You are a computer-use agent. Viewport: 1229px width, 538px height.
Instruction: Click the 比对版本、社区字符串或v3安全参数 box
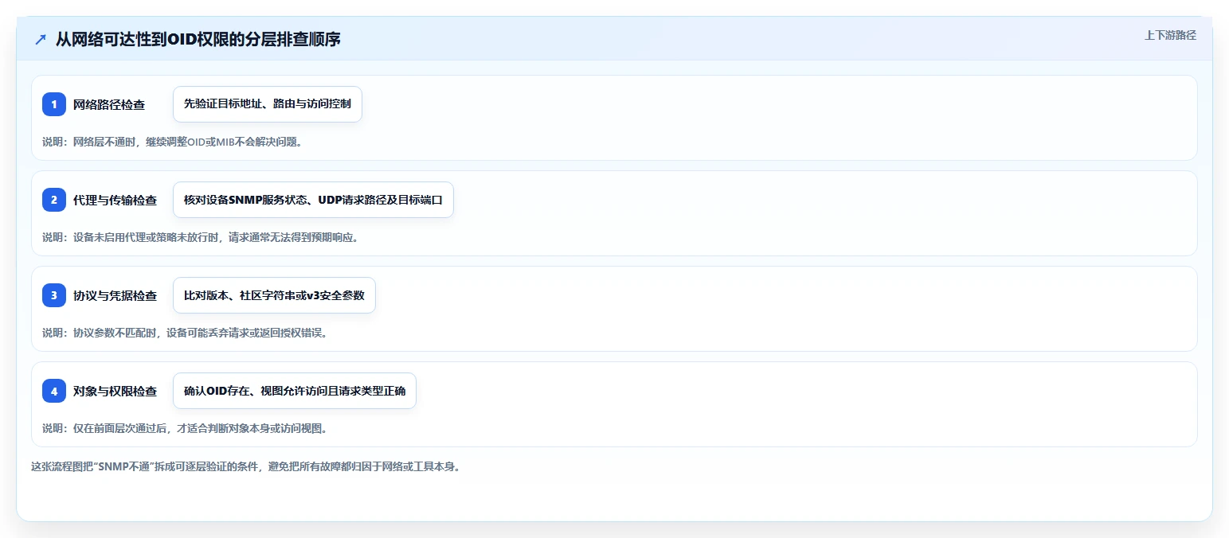coord(274,295)
